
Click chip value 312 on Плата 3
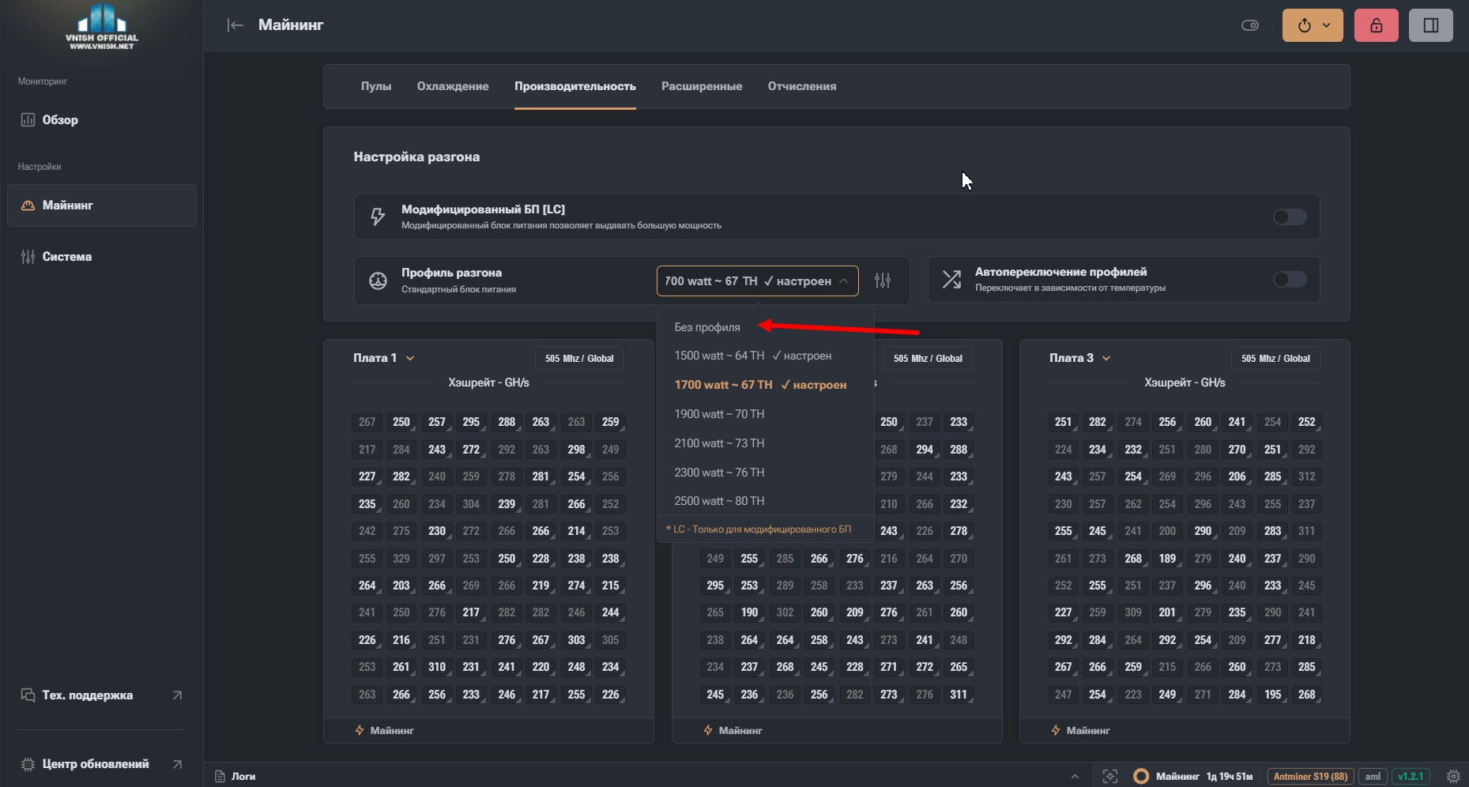1307,476
